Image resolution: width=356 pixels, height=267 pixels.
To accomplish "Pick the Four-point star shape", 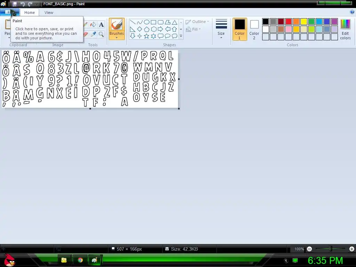I will coord(140,36).
